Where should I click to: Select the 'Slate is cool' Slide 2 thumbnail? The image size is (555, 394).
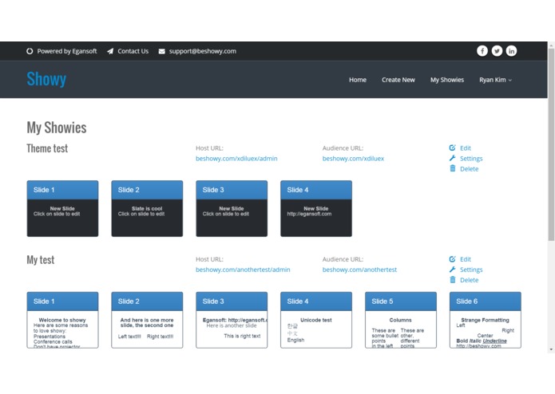[147, 208]
